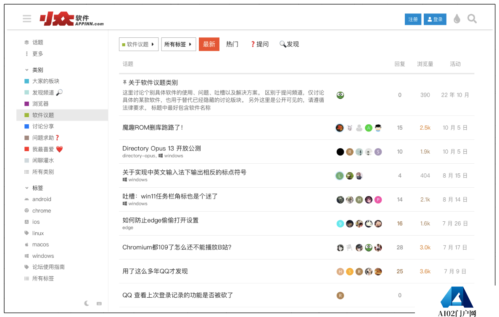Sort topics by 浏览量 column
The width and height of the screenshot is (499, 317).
point(425,64)
